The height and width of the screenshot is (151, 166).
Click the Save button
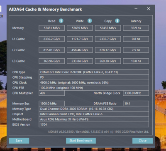[19, 141]
